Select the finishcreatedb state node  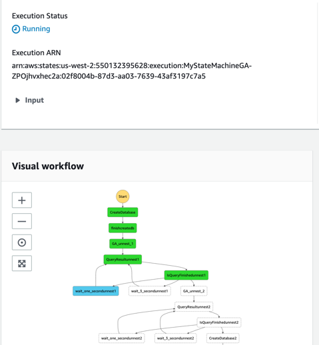pos(123,228)
